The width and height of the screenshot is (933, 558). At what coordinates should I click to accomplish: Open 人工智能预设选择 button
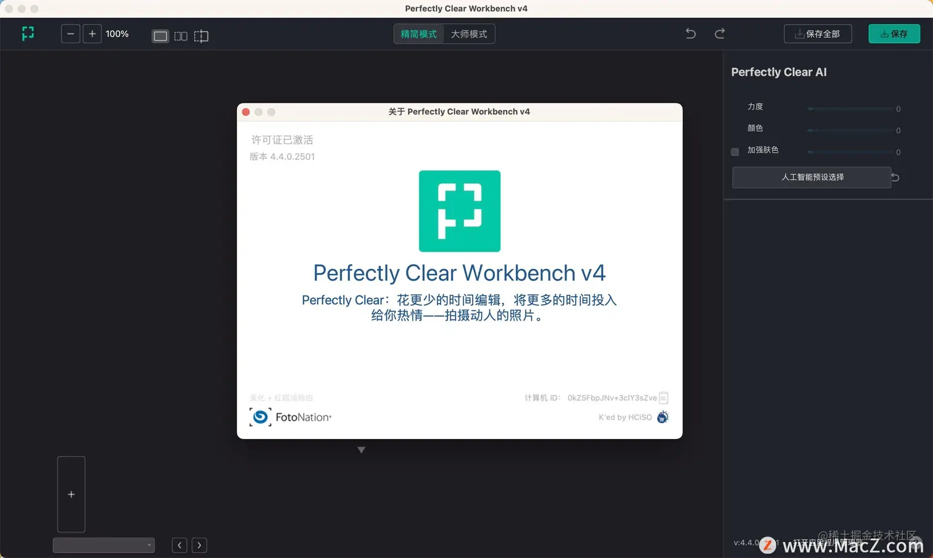pyautogui.click(x=812, y=177)
